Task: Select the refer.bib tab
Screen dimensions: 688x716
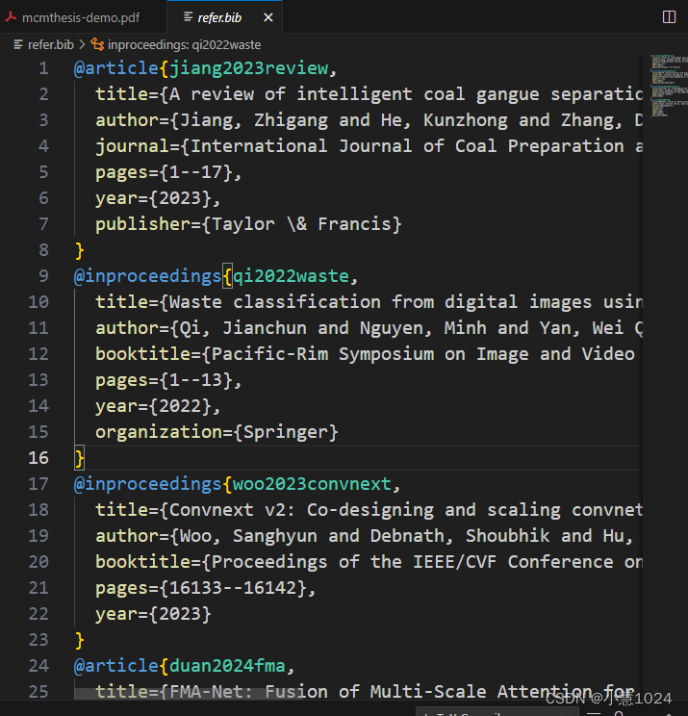Action: (x=219, y=17)
